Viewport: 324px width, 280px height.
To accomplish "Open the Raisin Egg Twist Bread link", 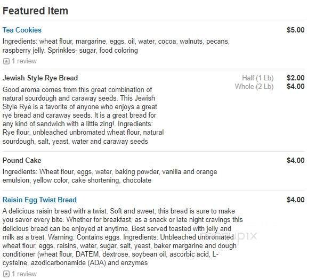I will 39,200.
